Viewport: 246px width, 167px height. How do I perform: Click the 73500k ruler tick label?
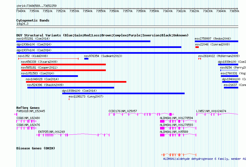(34, 11)
